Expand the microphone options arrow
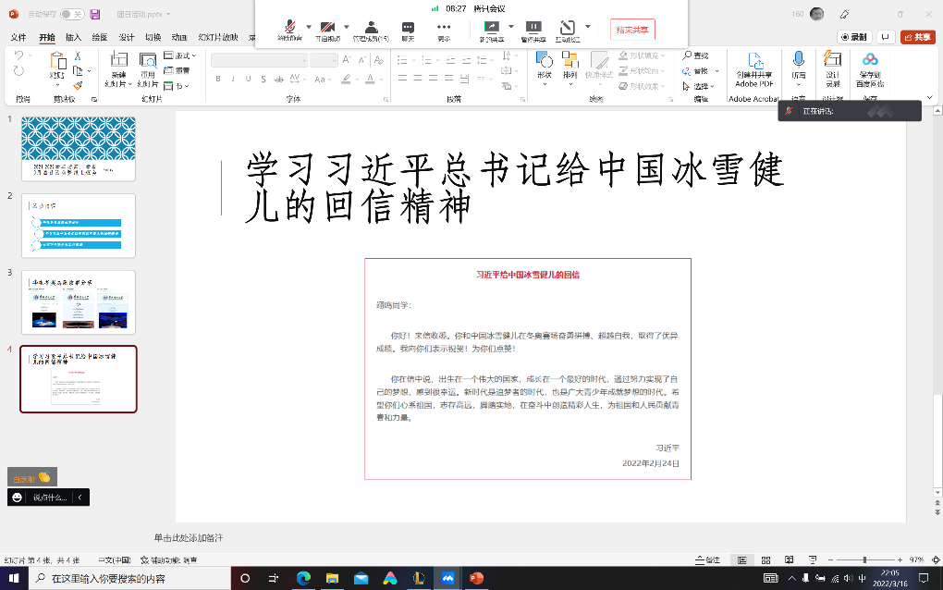Screen dimensions: 943x590 tap(309, 26)
